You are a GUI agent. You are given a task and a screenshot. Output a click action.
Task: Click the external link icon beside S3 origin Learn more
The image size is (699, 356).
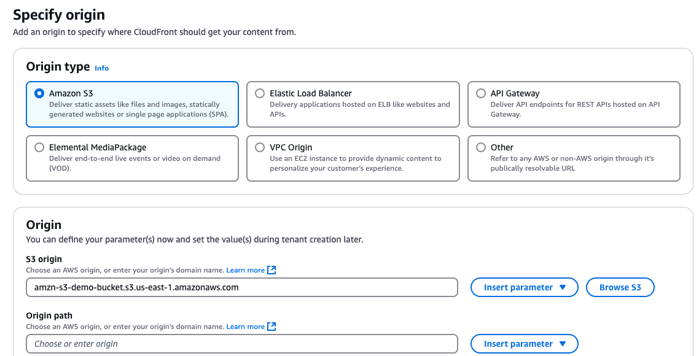coord(271,269)
